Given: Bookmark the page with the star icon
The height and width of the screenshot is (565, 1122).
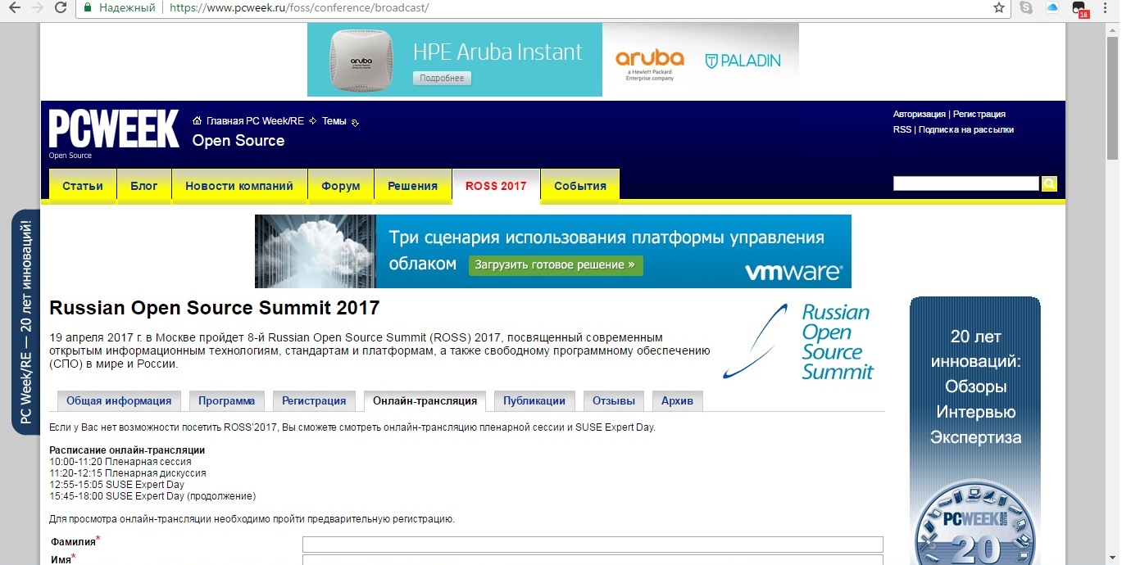Looking at the screenshot, I should click(998, 8).
